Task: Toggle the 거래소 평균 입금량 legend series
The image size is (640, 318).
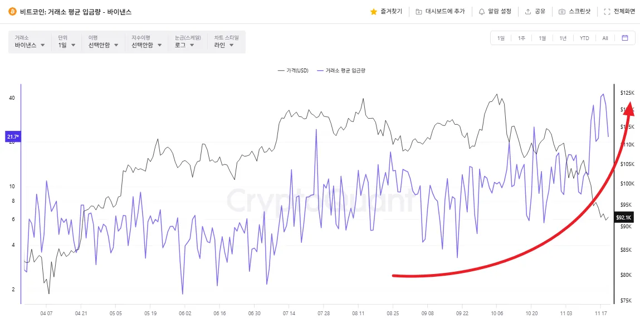Action: [341, 71]
